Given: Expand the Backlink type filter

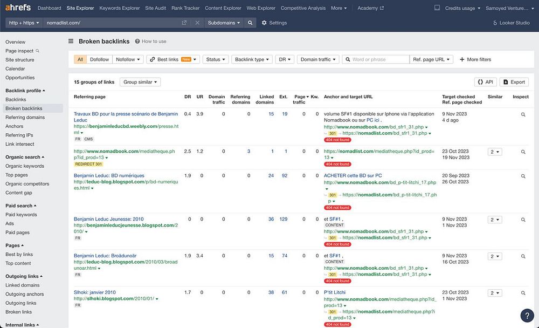Looking at the screenshot, I should [x=252, y=59].
